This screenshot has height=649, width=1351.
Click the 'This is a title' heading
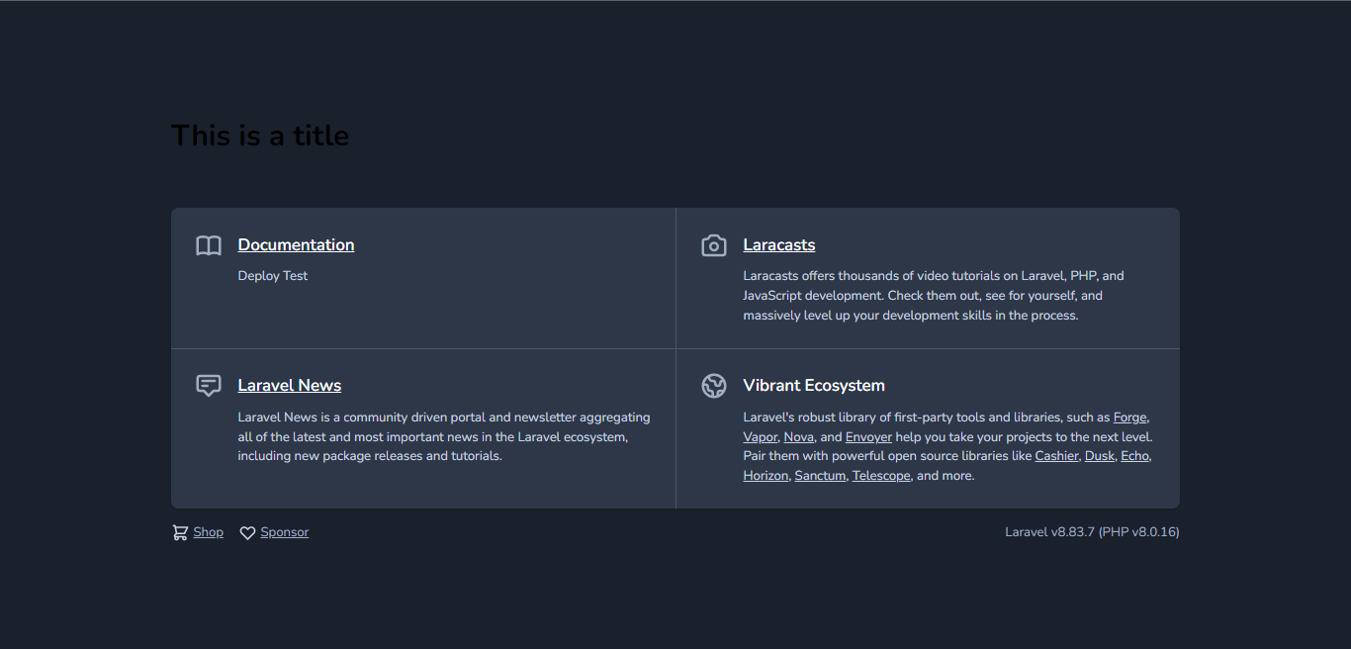click(260, 136)
